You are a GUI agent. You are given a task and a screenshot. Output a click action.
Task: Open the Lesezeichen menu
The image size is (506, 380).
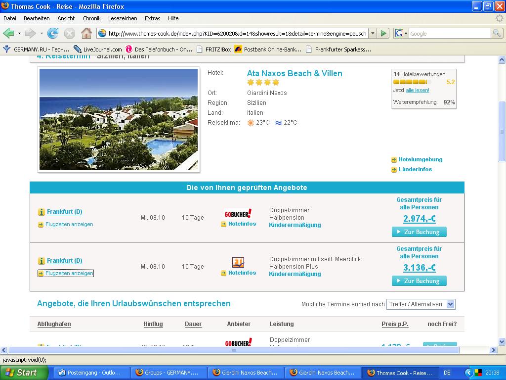point(123,18)
